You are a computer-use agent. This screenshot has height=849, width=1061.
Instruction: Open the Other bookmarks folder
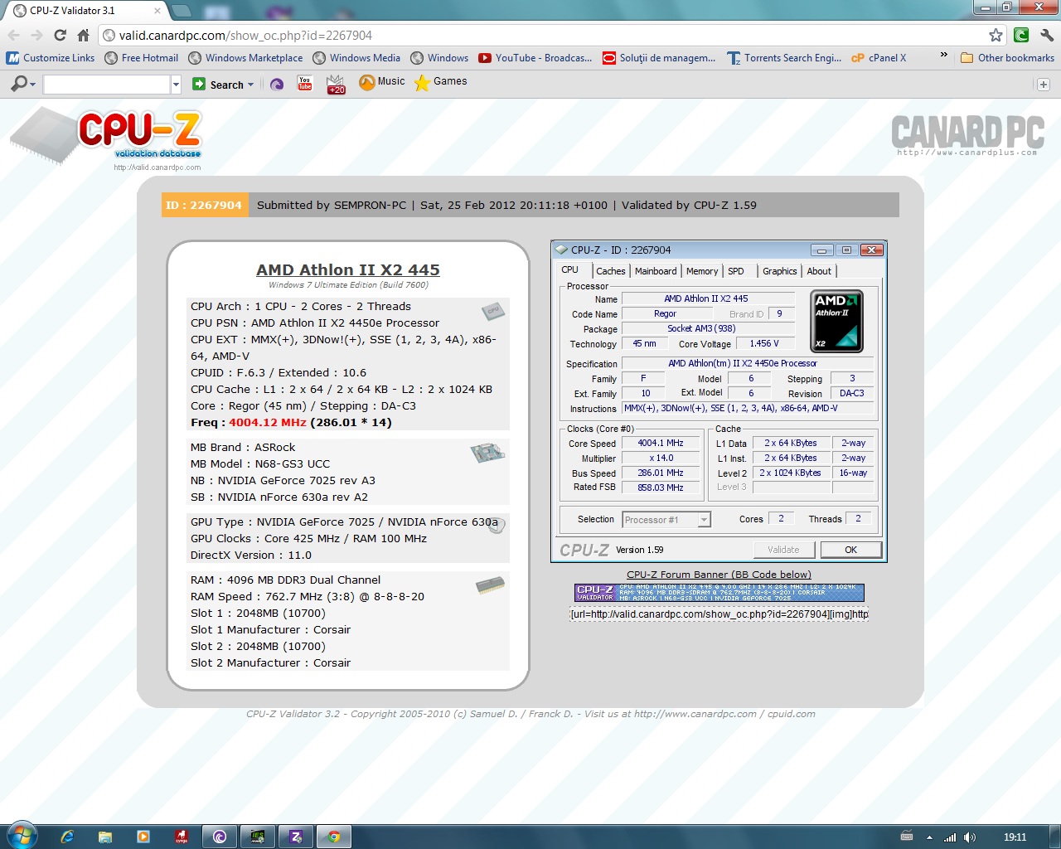[x=1007, y=58]
